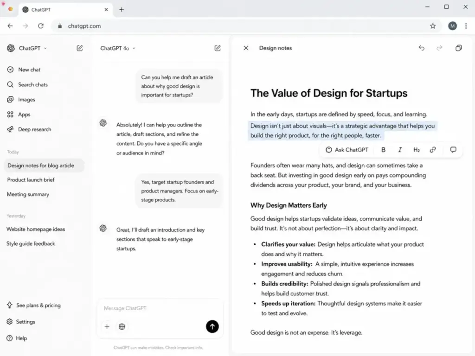Click the sidebar new-chat compose icon
Screen dimensions: 475x356
(80, 48)
